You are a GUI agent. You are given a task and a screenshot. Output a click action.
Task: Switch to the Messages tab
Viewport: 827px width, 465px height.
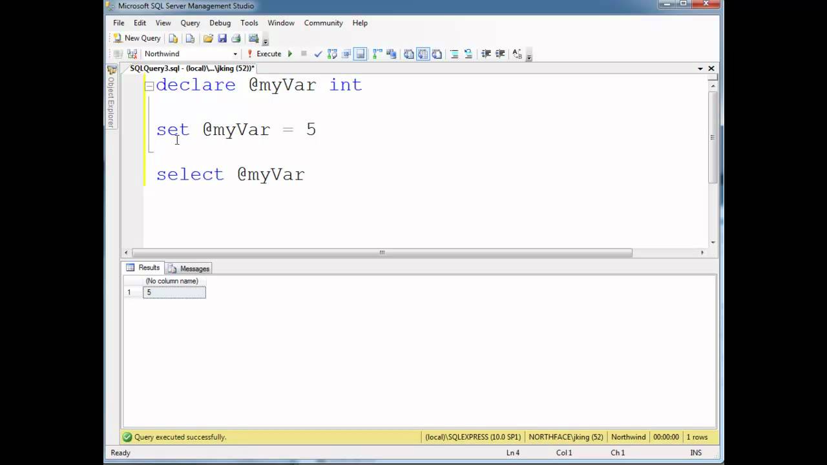tap(189, 268)
